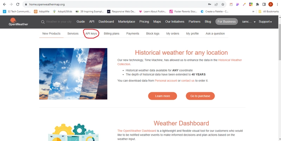Open the Guide menu item
Image resolution: width=281 pixels, height=141 pixels.
point(81,22)
